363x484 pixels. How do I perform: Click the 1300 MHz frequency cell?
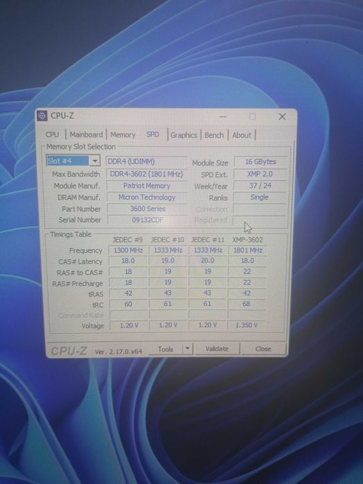click(x=128, y=251)
